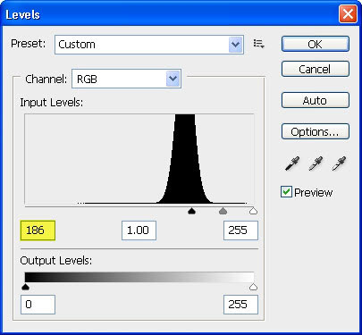Image resolution: width=362 pixels, height=335 pixels.
Task: Click the input white point slider
Action: coord(253,212)
